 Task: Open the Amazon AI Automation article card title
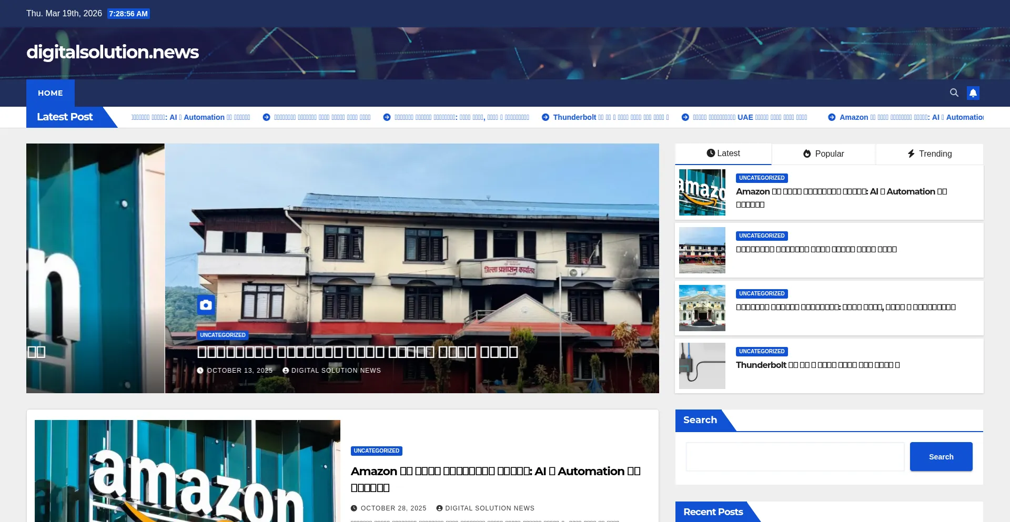point(496,479)
